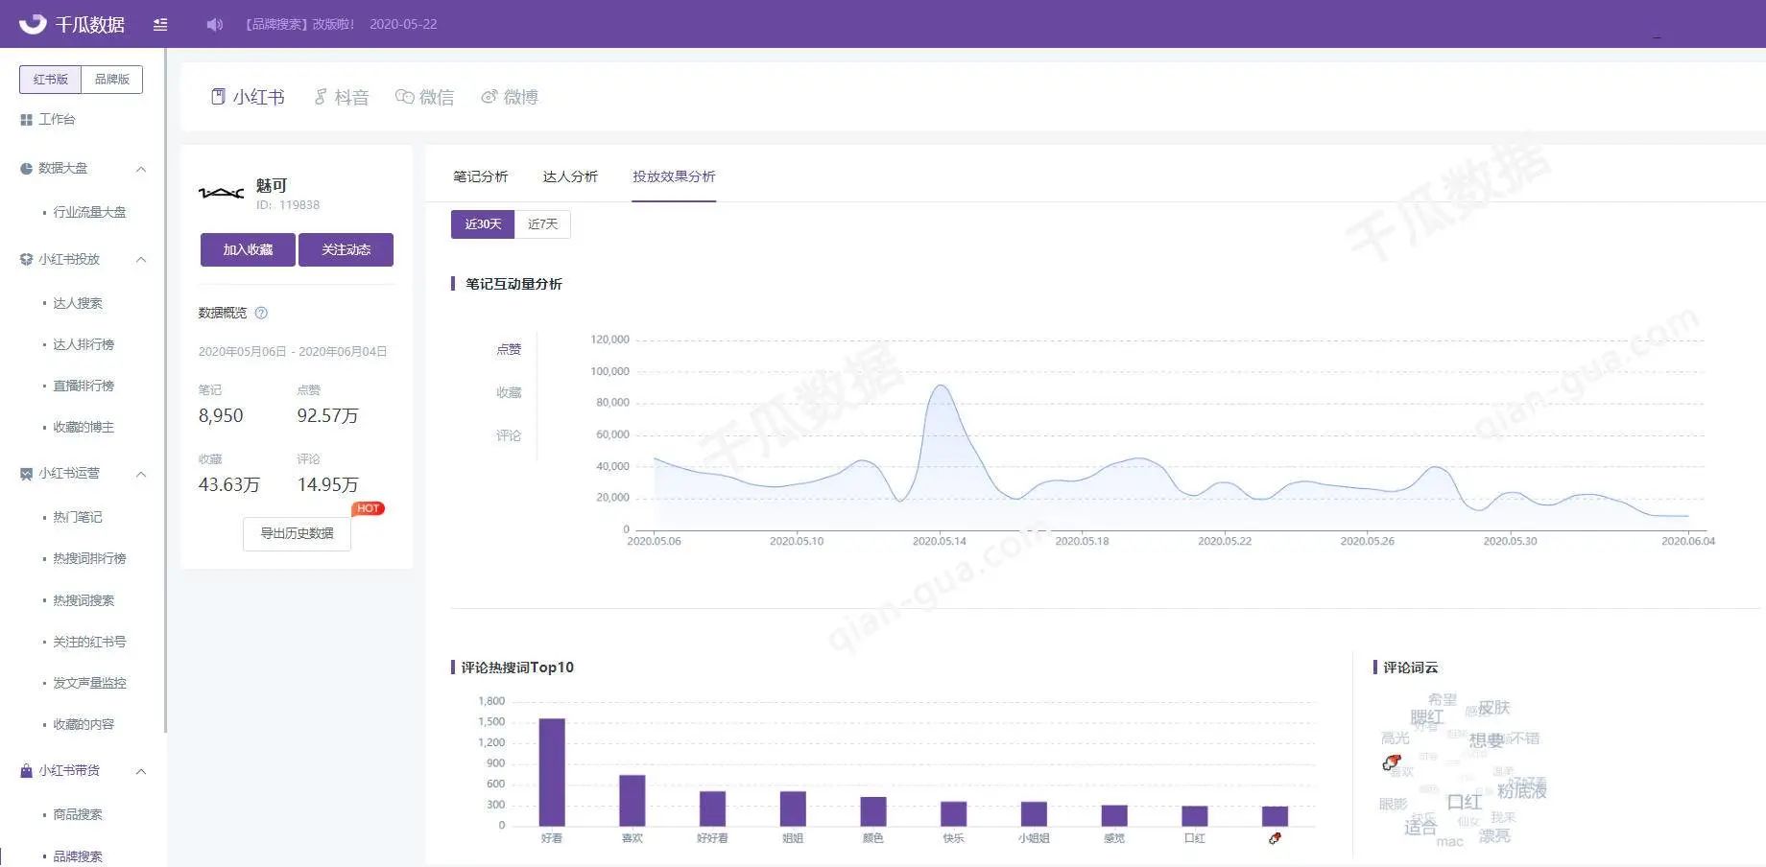The width and height of the screenshot is (1766, 867).
Task: Click the 喜欢 bar in Top10 chart
Action: pyautogui.click(x=632, y=800)
